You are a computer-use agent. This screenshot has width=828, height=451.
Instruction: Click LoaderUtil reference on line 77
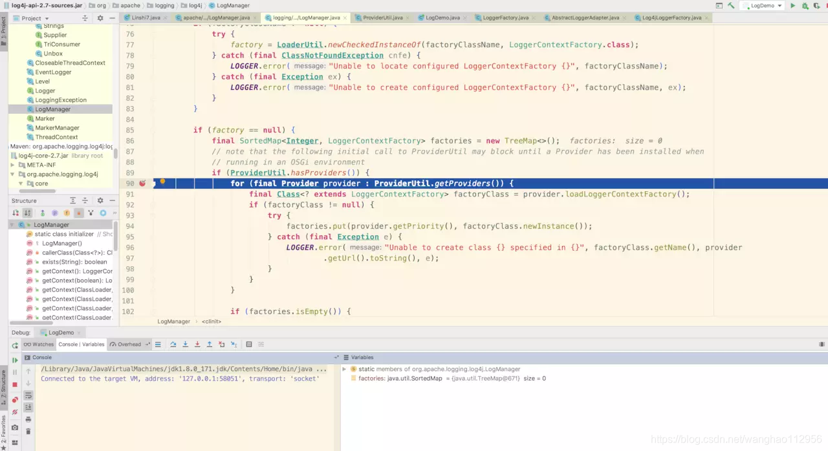[x=300, y=45]
